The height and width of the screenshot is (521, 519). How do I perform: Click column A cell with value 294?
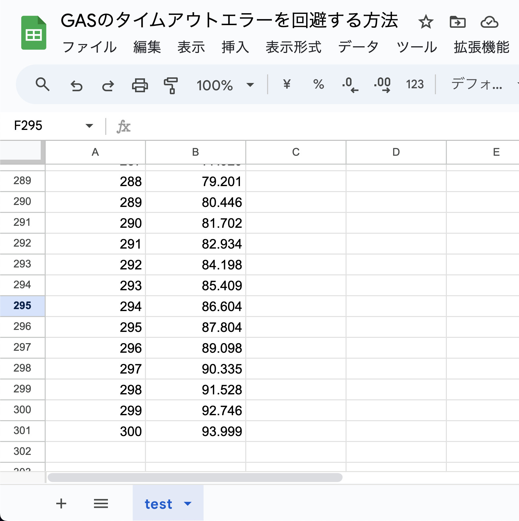click(95, 306)
